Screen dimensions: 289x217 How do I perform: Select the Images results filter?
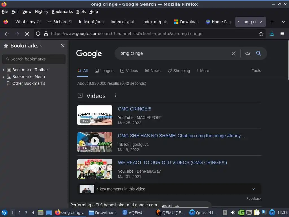point(104,71)
